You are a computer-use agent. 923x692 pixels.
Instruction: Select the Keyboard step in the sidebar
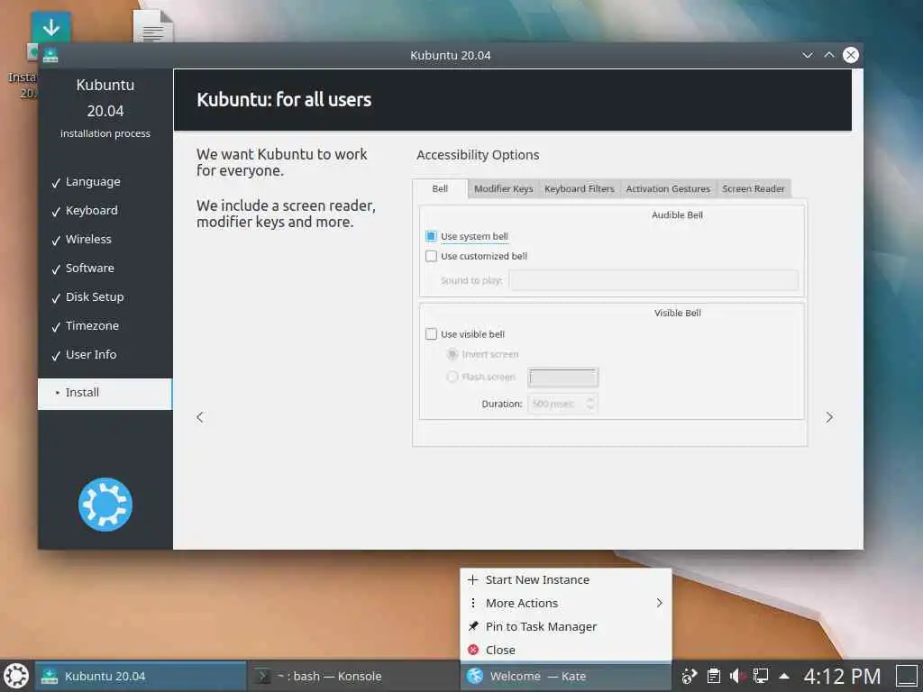91,210
